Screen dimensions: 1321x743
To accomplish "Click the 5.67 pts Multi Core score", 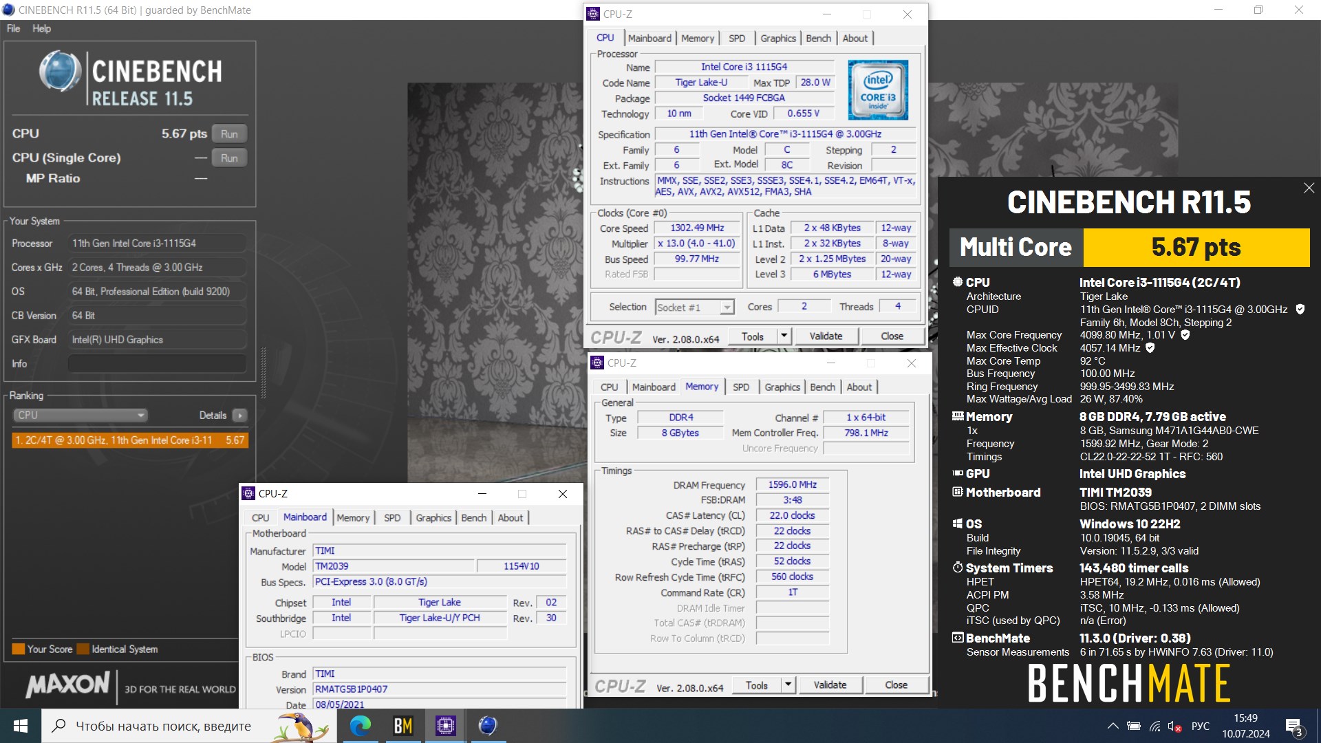I will coord(1196,247).
